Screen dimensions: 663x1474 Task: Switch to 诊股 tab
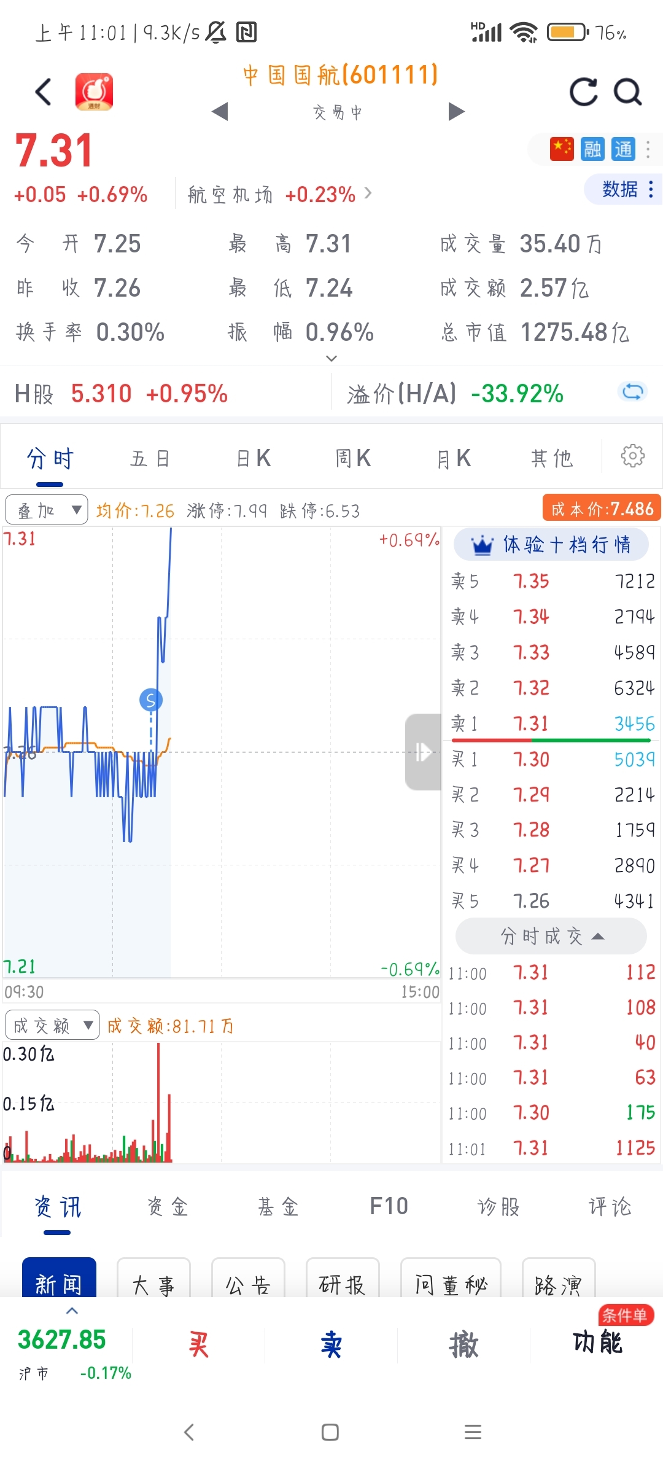pyautogui.click(x=499, y=1207)
